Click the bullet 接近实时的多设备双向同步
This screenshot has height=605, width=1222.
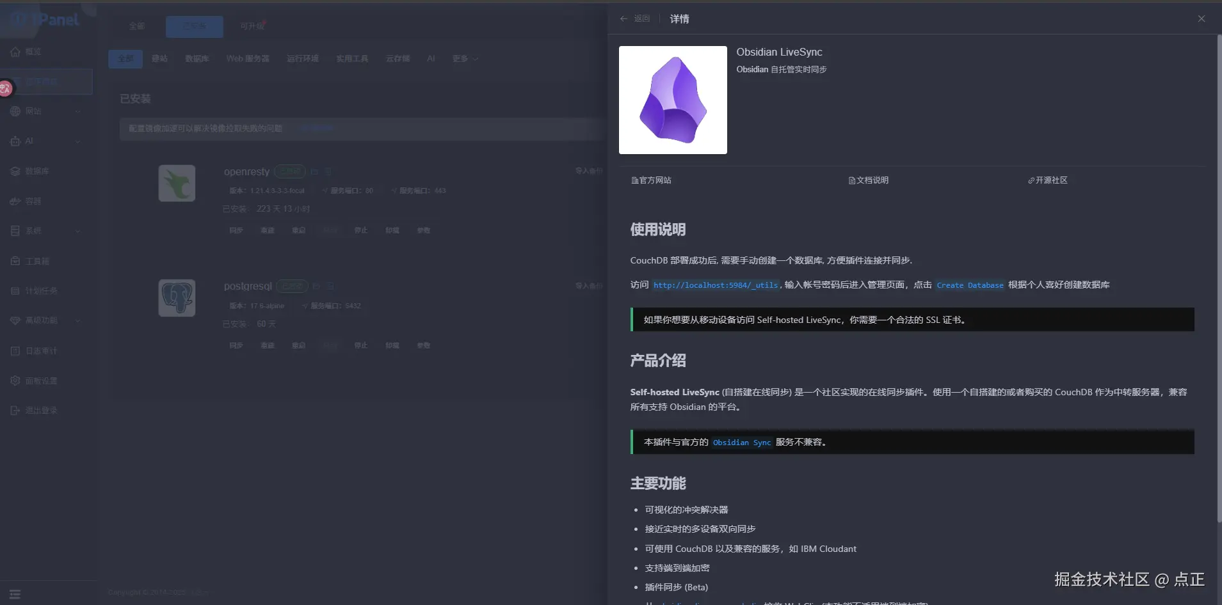coord(700,529)
